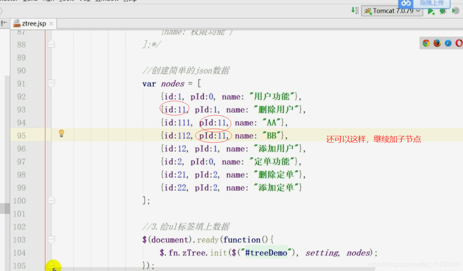Run the Tomcat 7.0.79 configuration

click(431, 11)
